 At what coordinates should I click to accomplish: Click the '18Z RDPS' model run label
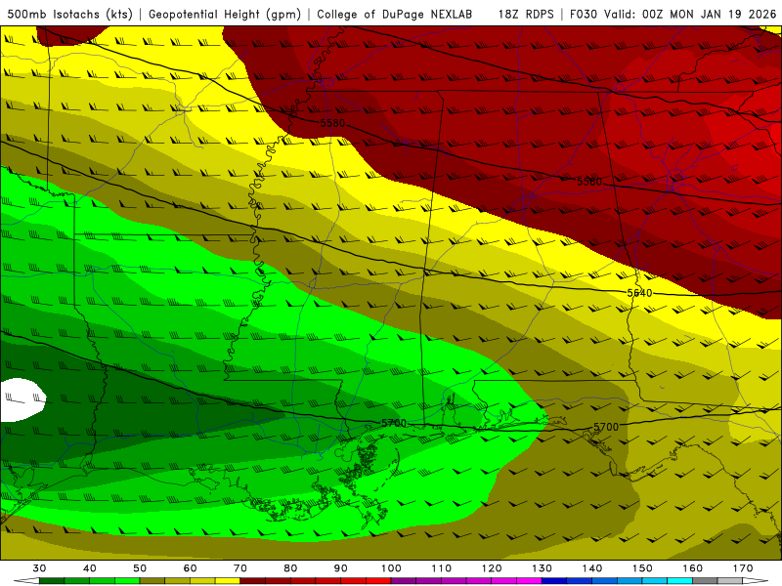(526, 15)
